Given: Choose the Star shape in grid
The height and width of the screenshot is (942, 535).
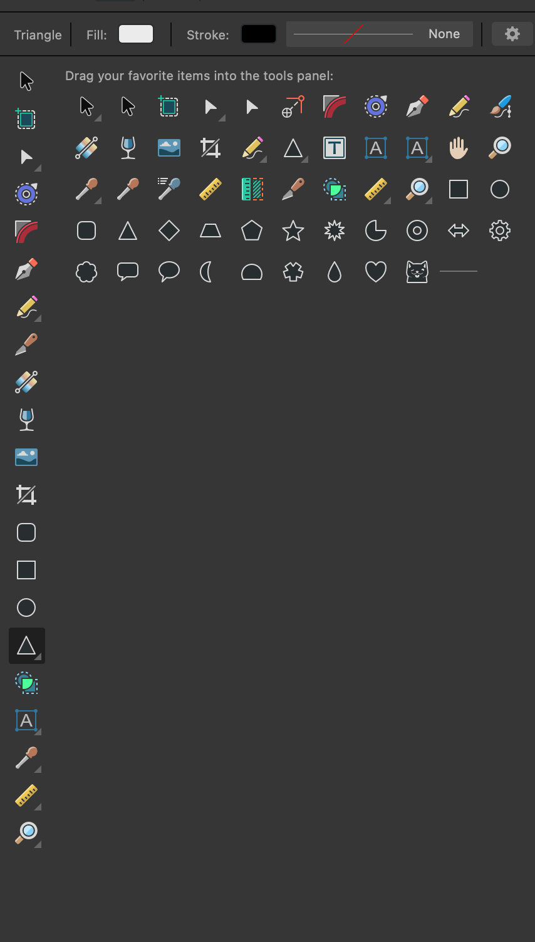Looking at the screenshot, I should [x=293, y=230].
